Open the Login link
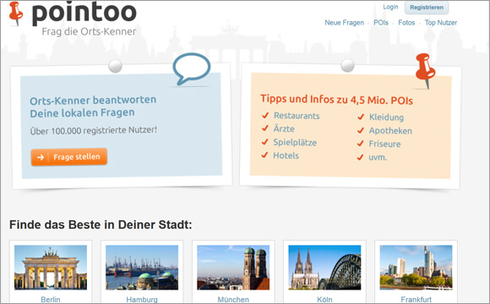 [x=390, y=7]
